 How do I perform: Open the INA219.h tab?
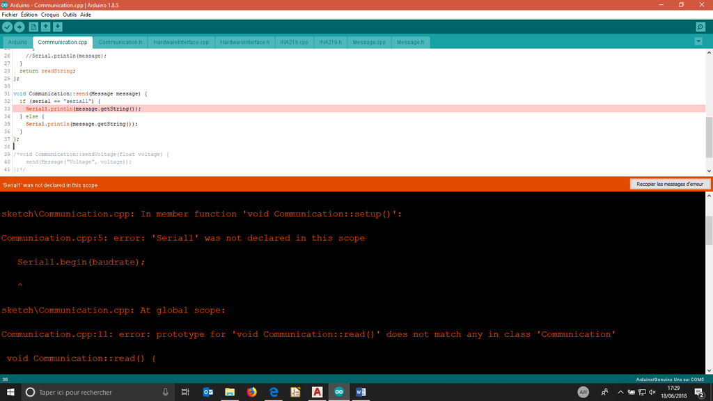[x=330, y=42]
